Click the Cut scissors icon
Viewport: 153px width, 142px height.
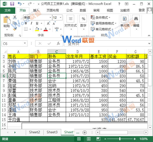(15, 17)
